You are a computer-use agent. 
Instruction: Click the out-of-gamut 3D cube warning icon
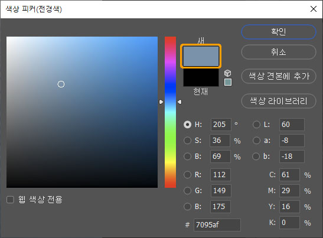[227, 73]
